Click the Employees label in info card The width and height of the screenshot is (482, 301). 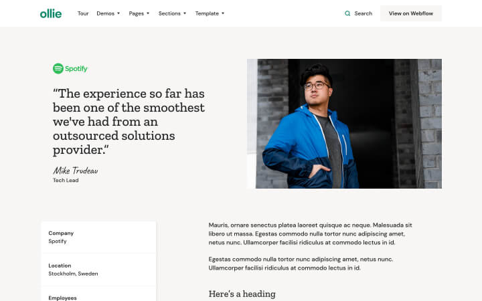tap(62, 298)
